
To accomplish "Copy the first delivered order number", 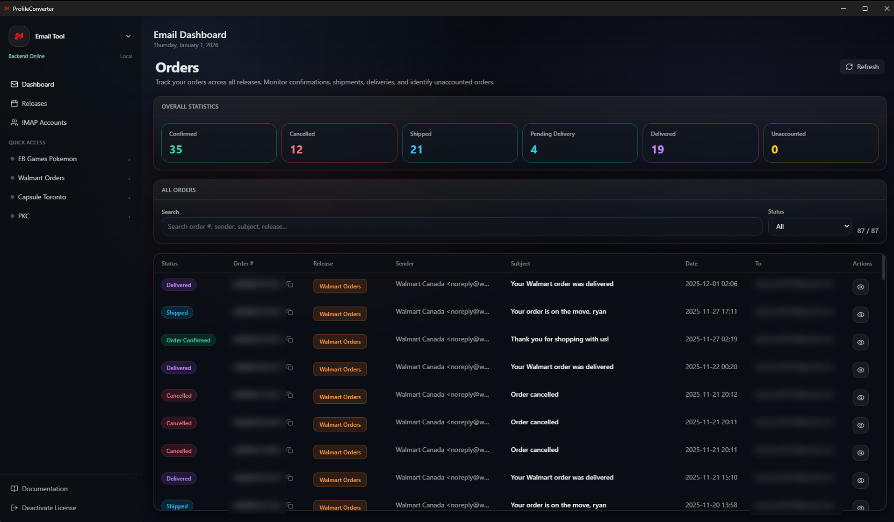I will tap(290, 285).
